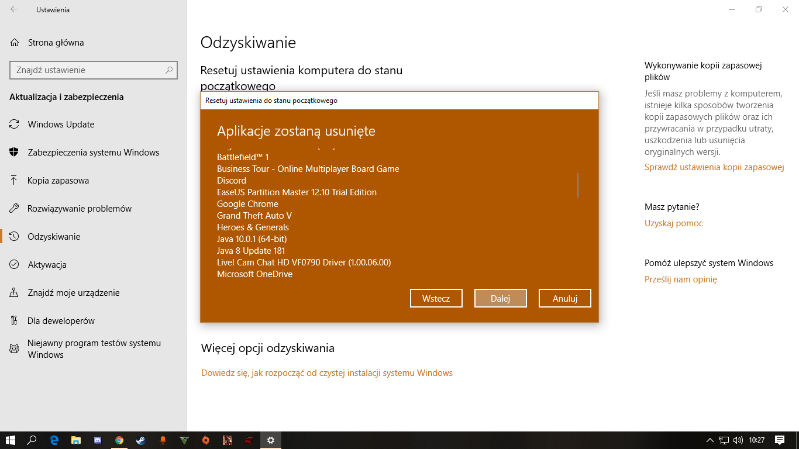
Task: Select Odzyskiwanie in the sidebar
Action: [x=54, y=237]
